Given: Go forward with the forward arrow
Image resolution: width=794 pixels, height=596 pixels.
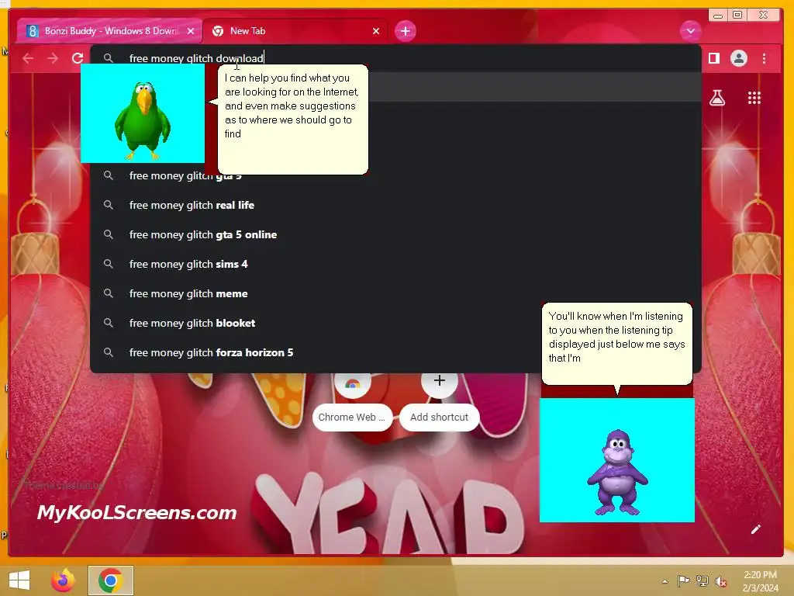Looking at the screenshot, I should 53,58.
